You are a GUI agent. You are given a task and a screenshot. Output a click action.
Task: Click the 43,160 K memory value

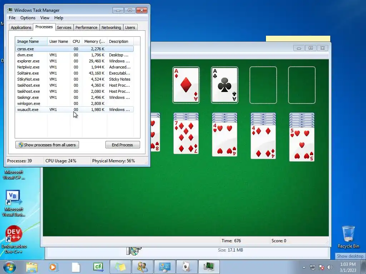[97, 73]
